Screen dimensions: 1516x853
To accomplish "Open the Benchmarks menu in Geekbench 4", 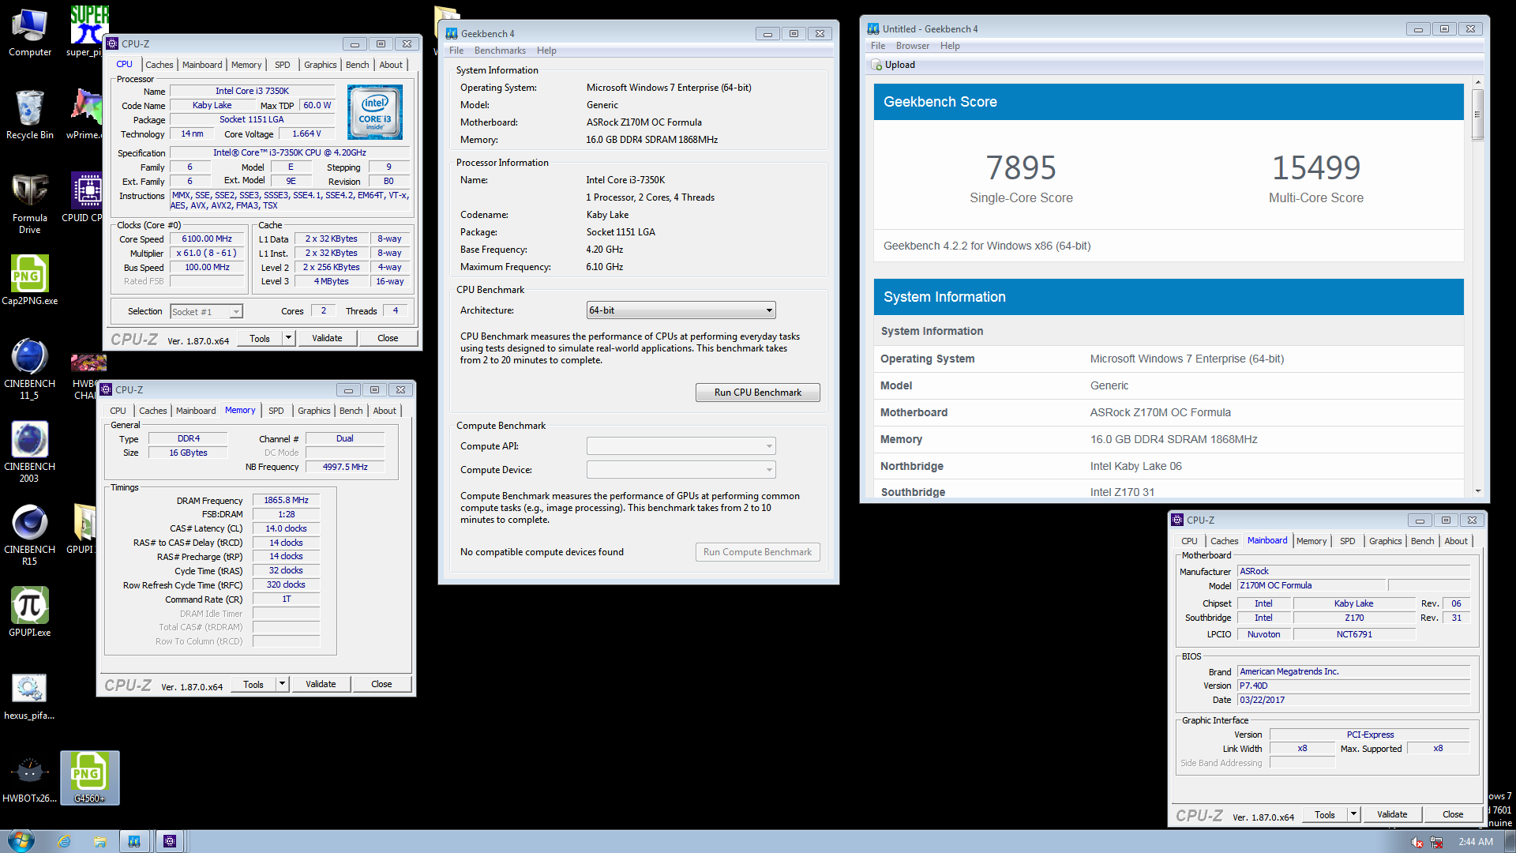I will (500, 51).
